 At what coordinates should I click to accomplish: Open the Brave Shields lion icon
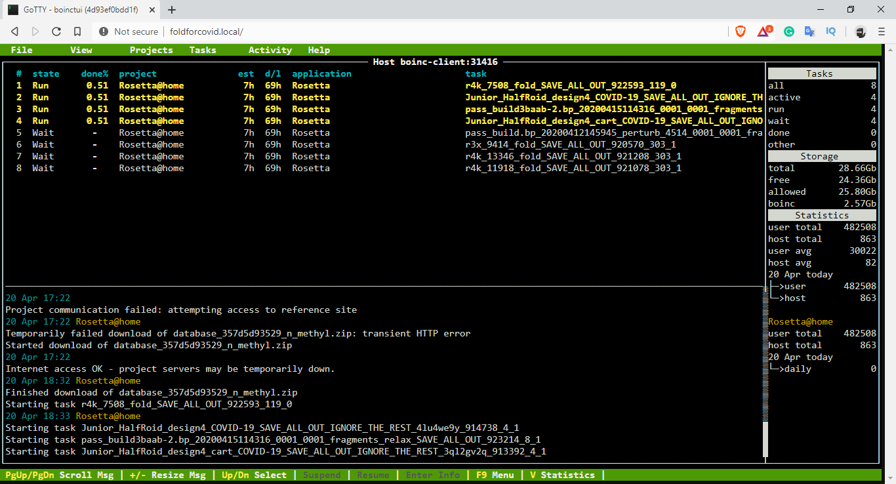(x=740, y=31)
